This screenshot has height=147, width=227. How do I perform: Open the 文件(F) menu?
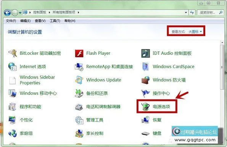point(11,21)
